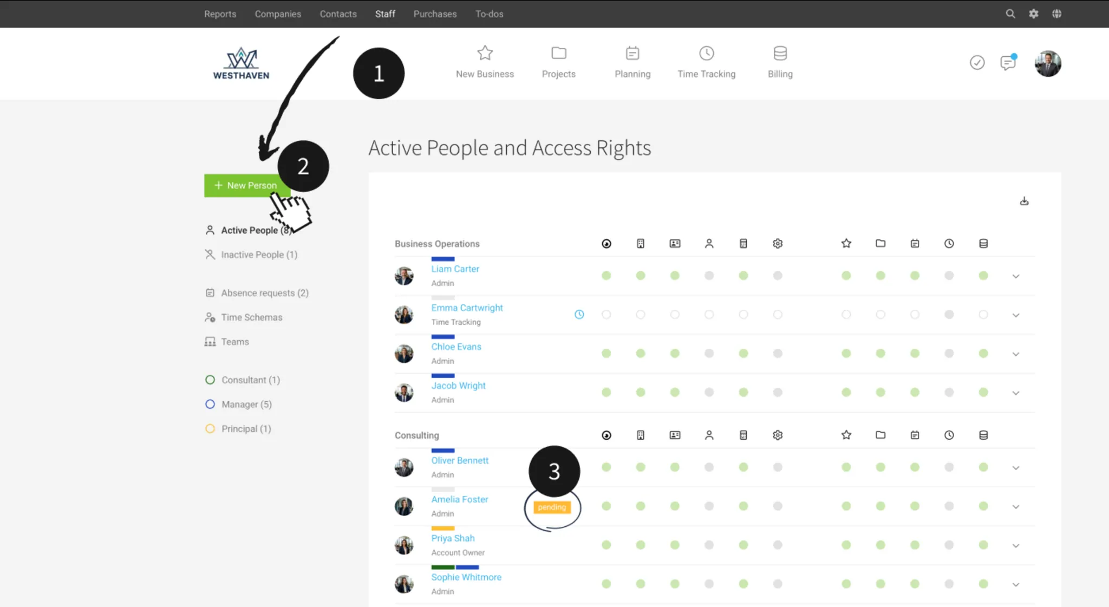The height and width of the screenshot is (607, 1109).
Task: Open Time Tracking clock icon
Action: (x=706, y=53)
